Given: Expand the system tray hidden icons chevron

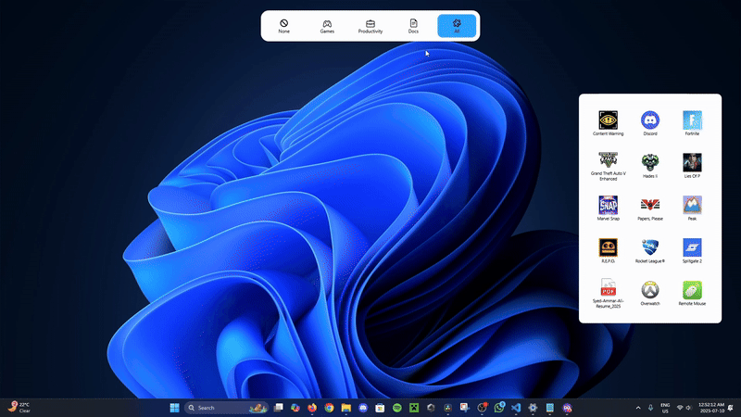Looking at the screenshot, I should click(637, 408).
